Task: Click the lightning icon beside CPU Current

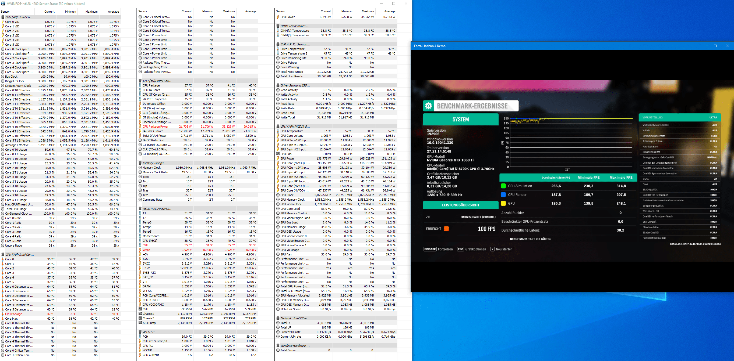Action: coord(140,355)
